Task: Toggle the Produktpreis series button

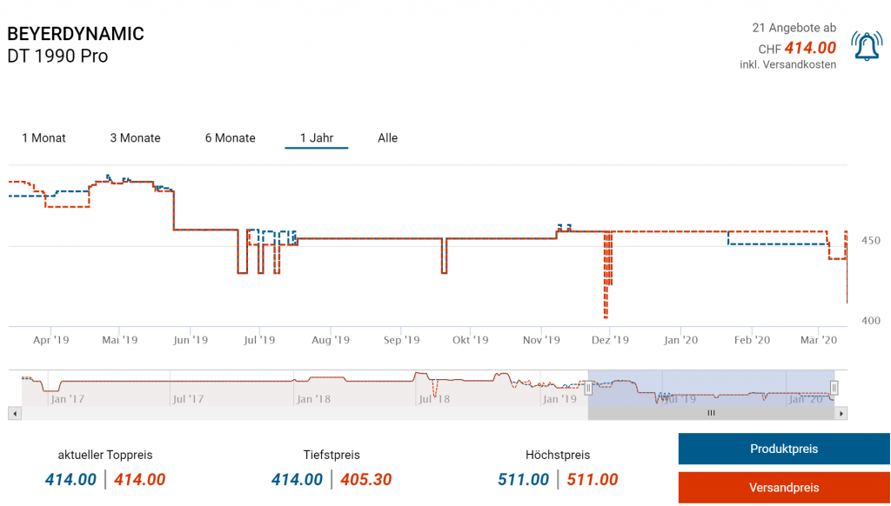Action: coord(784,449)
